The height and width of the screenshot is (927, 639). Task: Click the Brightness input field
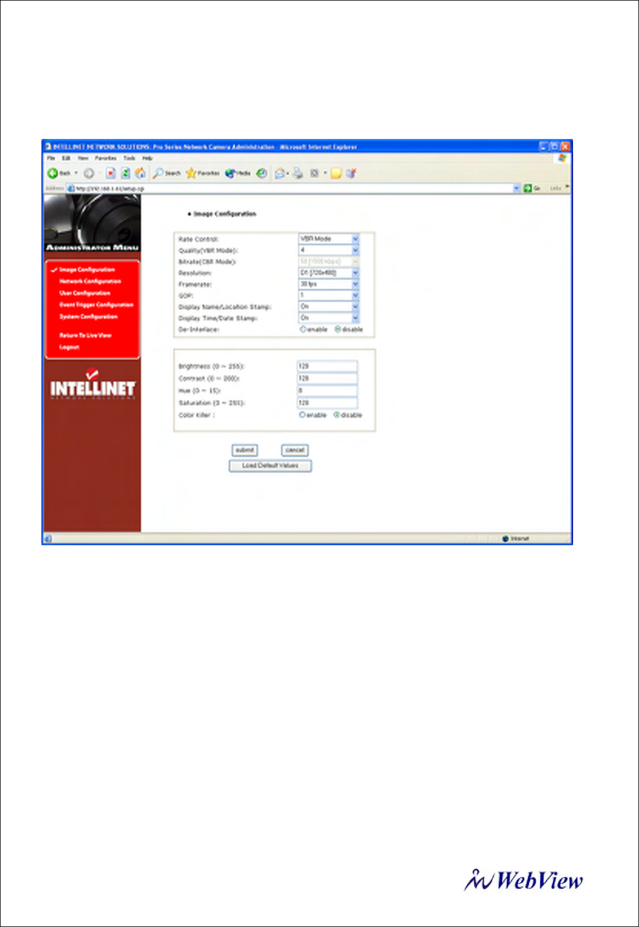pyautogui.click(x=327, y=366)
